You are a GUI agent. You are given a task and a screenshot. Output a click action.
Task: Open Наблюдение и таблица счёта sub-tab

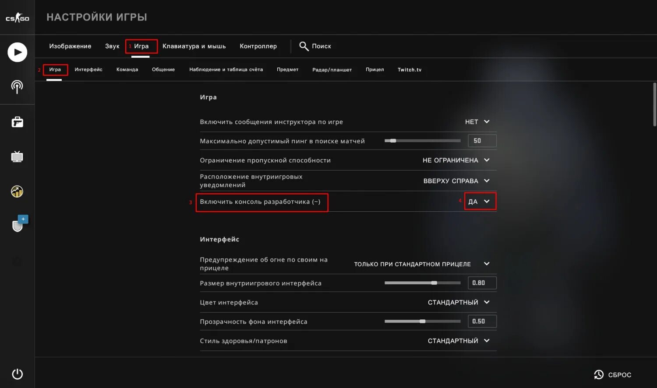point(226,70)
